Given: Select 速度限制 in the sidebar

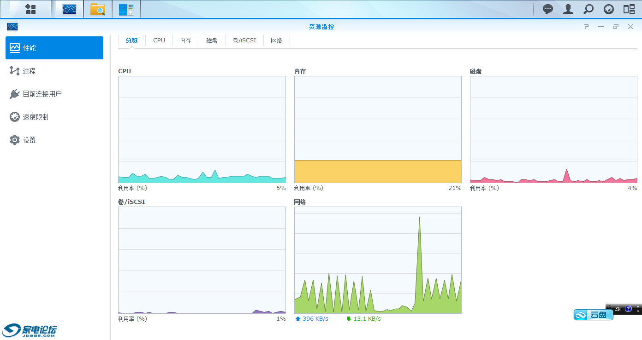Looking at the screenshot, I should coord(54,117).
